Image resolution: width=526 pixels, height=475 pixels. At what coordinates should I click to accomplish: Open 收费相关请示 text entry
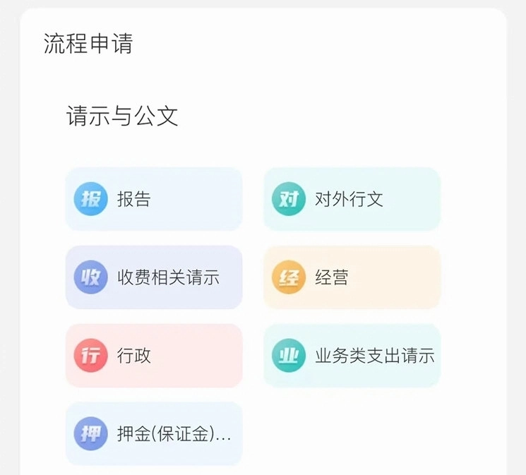168,277
